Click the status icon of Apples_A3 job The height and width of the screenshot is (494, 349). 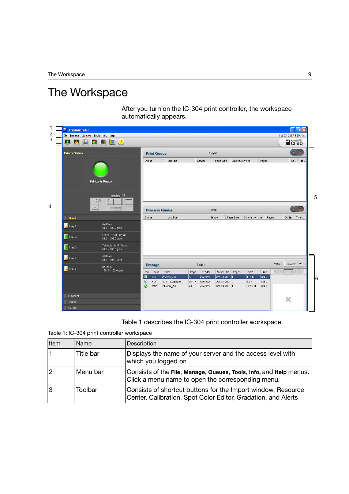coord(146,277)
